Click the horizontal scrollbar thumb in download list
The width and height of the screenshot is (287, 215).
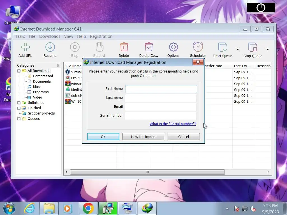point(147,172)
